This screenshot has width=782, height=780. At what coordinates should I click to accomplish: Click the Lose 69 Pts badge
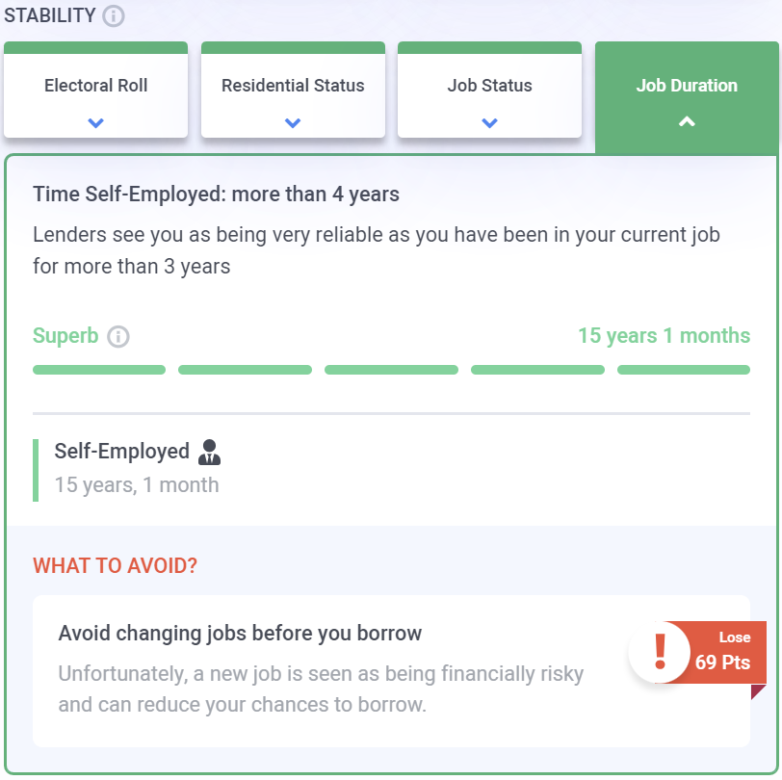[722, 653]
